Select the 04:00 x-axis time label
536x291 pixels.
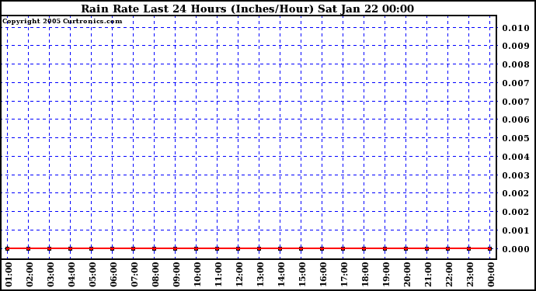tap(71, 275)
